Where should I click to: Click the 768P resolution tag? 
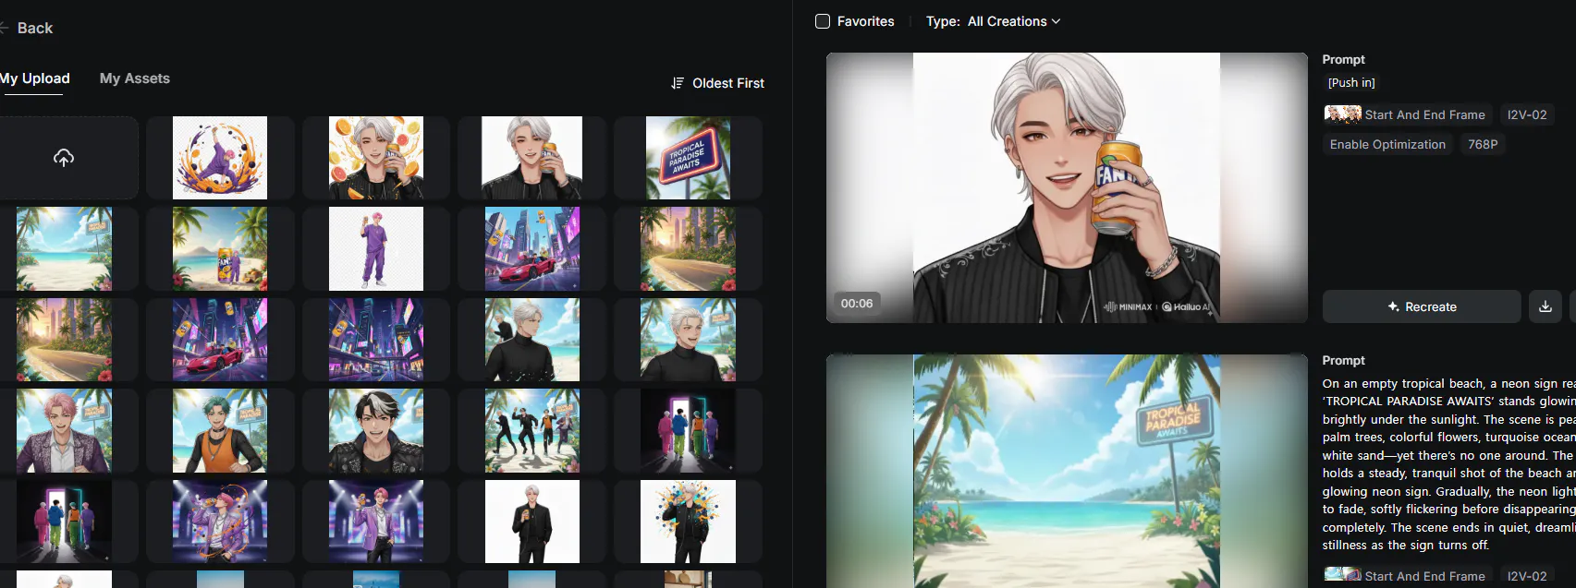[1483, 144]
